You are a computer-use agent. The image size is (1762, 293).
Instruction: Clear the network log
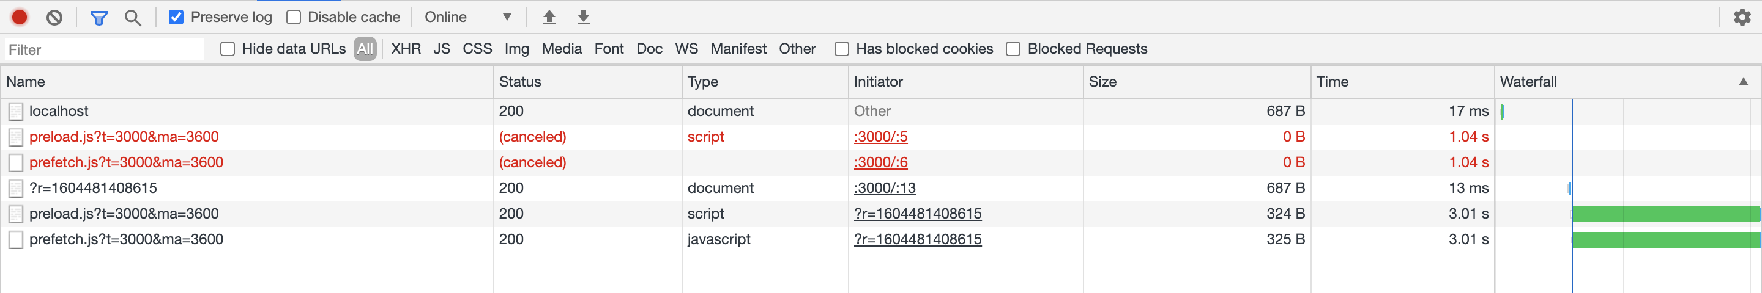click(x=54, y=17)
